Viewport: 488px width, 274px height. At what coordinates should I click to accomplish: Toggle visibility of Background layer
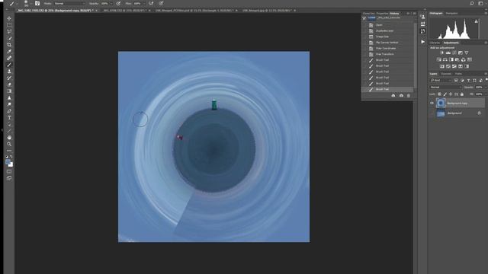[432, 113]
